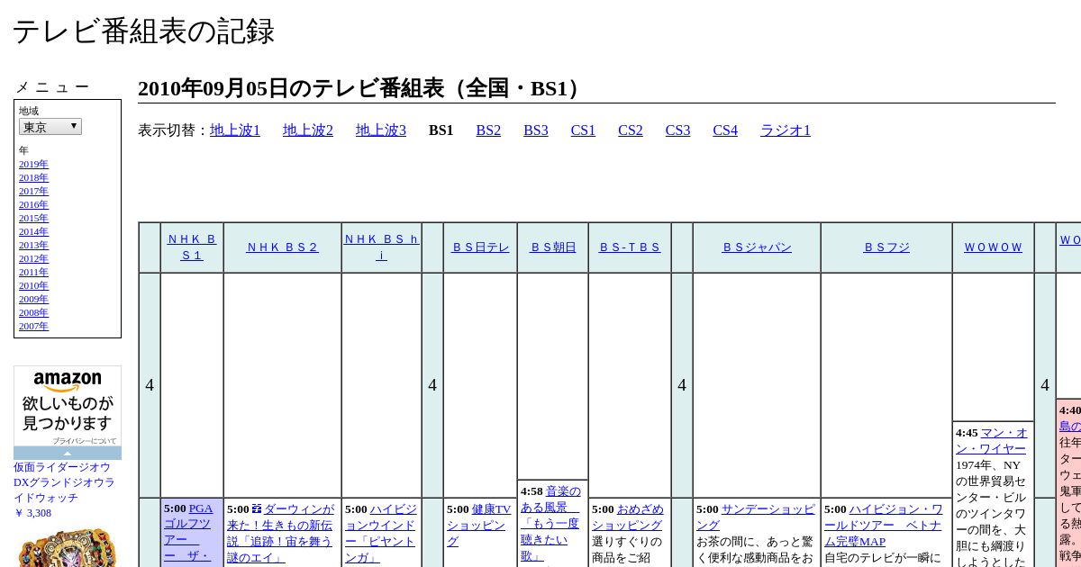Screen dimensions: 1081x567
Task: Open the ダーウィンが来た program link
Action: [x=281, y=533]
